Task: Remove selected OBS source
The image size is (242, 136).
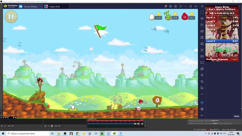Action: click(x=48, y=126)
